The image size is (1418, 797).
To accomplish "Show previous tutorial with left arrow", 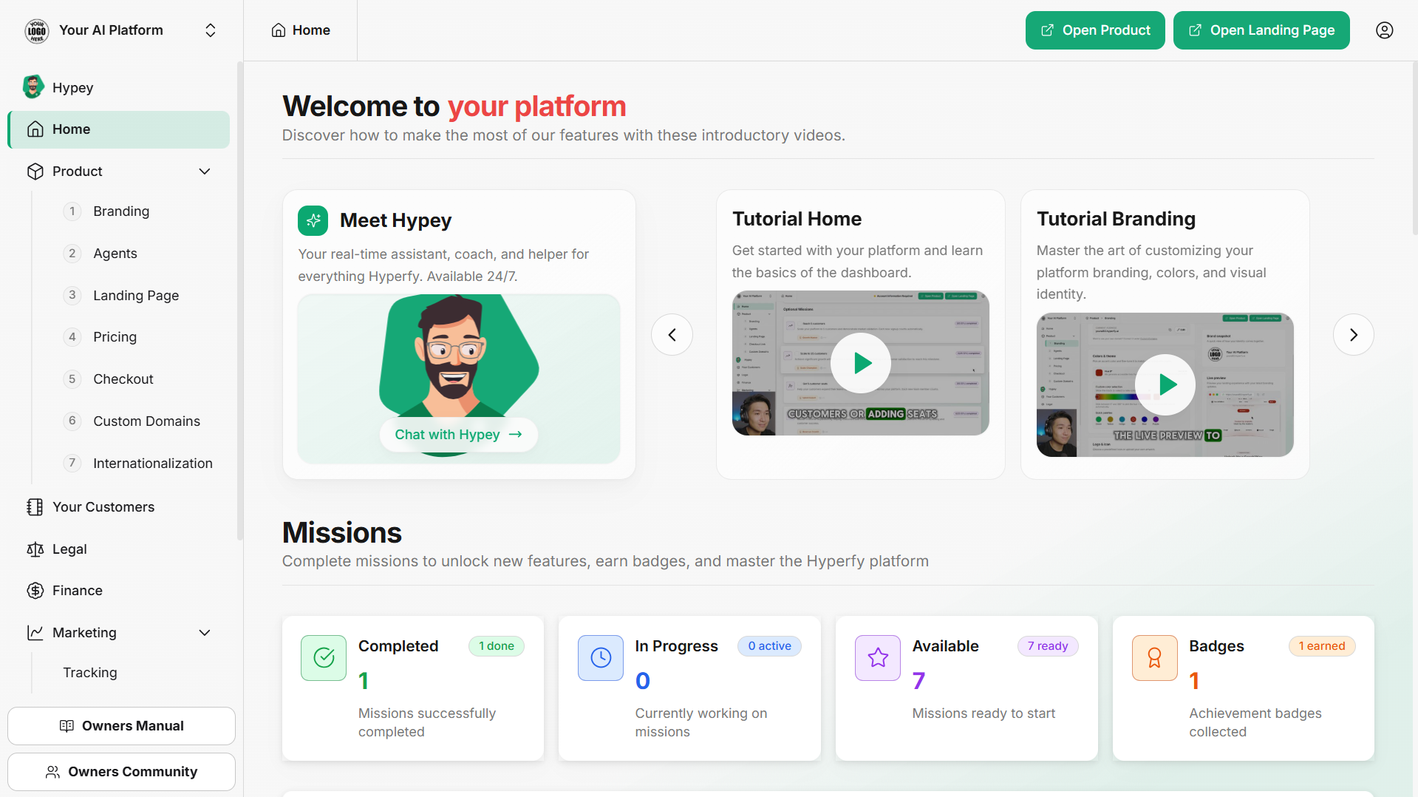I will click(672, 335).
